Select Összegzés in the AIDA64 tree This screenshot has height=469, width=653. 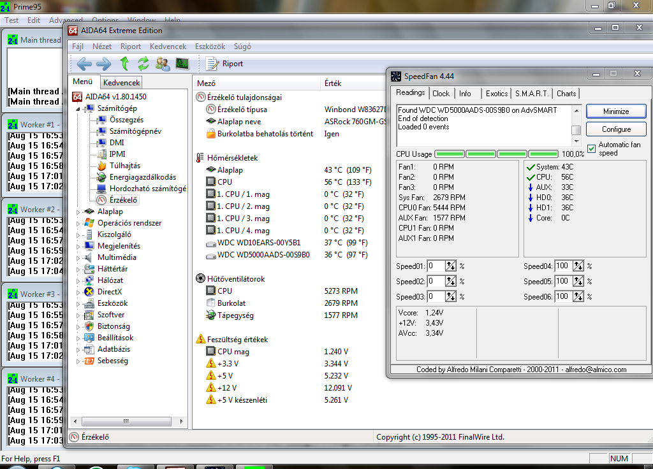click(126, 120)
